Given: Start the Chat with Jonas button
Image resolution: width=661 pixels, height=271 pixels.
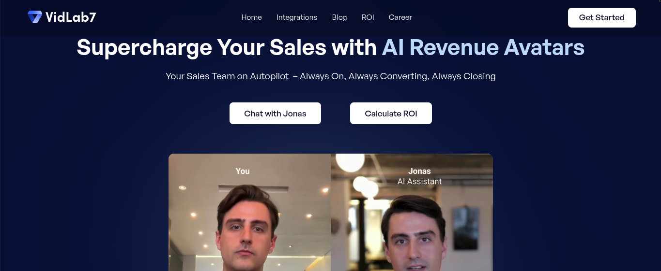Looking at the screenshot, I should tap(275, 113).
